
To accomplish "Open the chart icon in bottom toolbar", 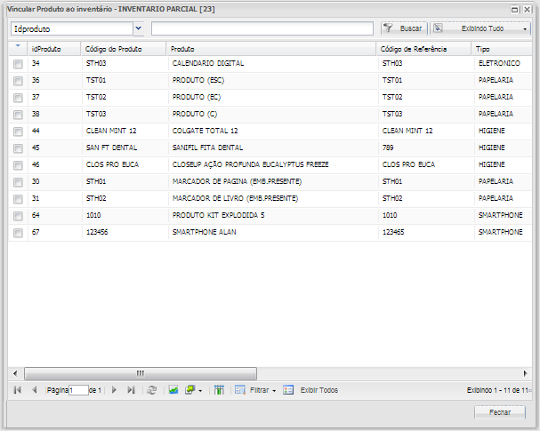I will pyautogui.click(x=173, y=390).
